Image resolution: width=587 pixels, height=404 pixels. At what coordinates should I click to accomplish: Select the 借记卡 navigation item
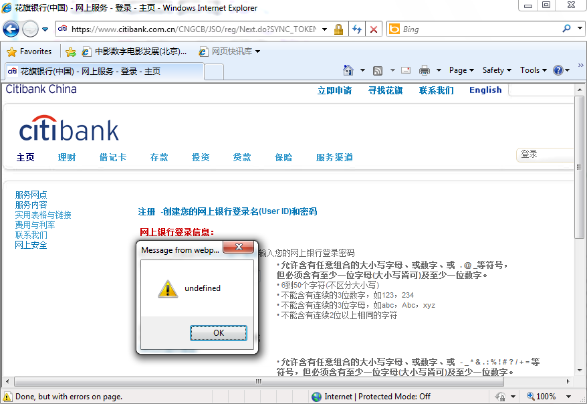click(113, 157)
